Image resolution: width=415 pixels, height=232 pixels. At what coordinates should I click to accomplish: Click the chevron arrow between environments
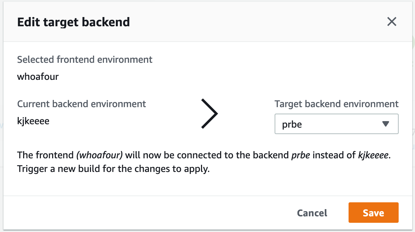[x=210, y=114]
